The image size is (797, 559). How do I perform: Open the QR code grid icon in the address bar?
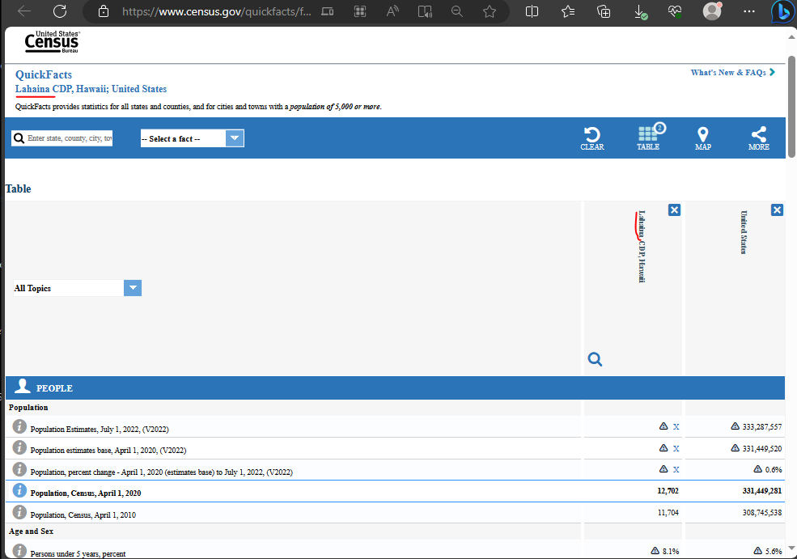[360, 11]
